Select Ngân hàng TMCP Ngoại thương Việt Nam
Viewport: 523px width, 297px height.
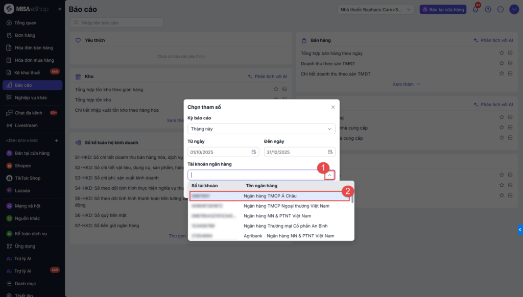point(270,206)
